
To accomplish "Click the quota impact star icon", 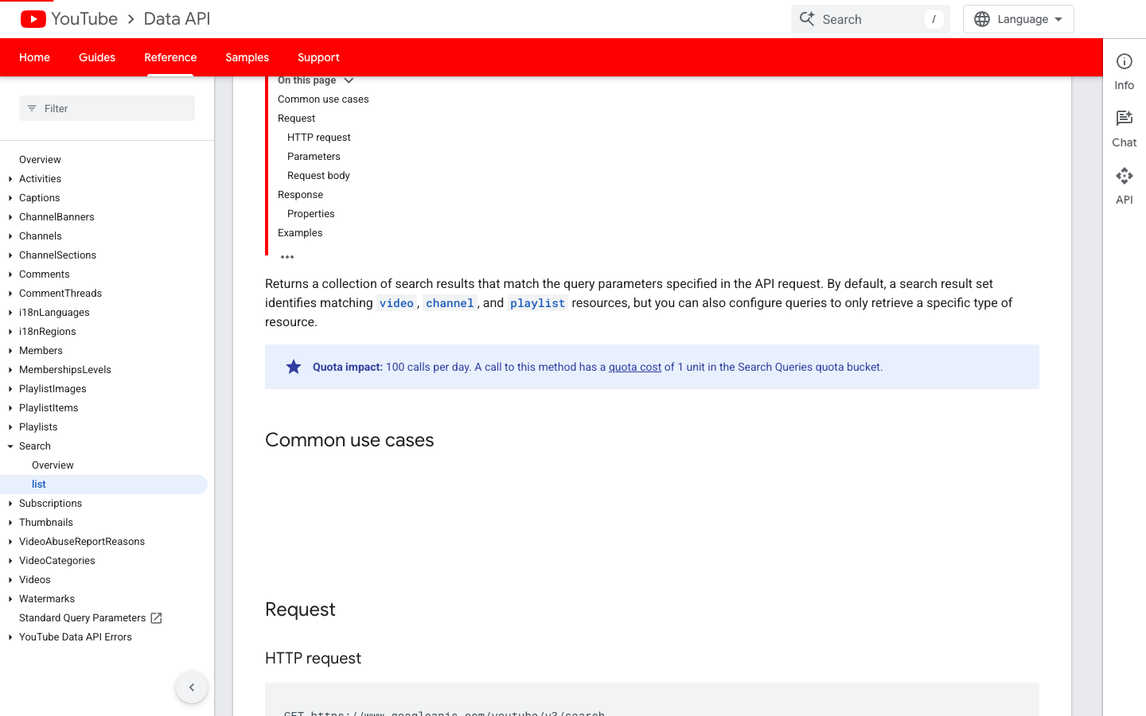I will coord(294,367).
